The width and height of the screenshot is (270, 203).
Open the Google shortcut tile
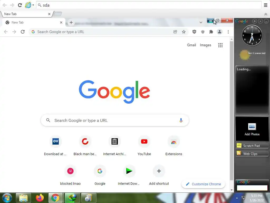click(x=100, y=176)
